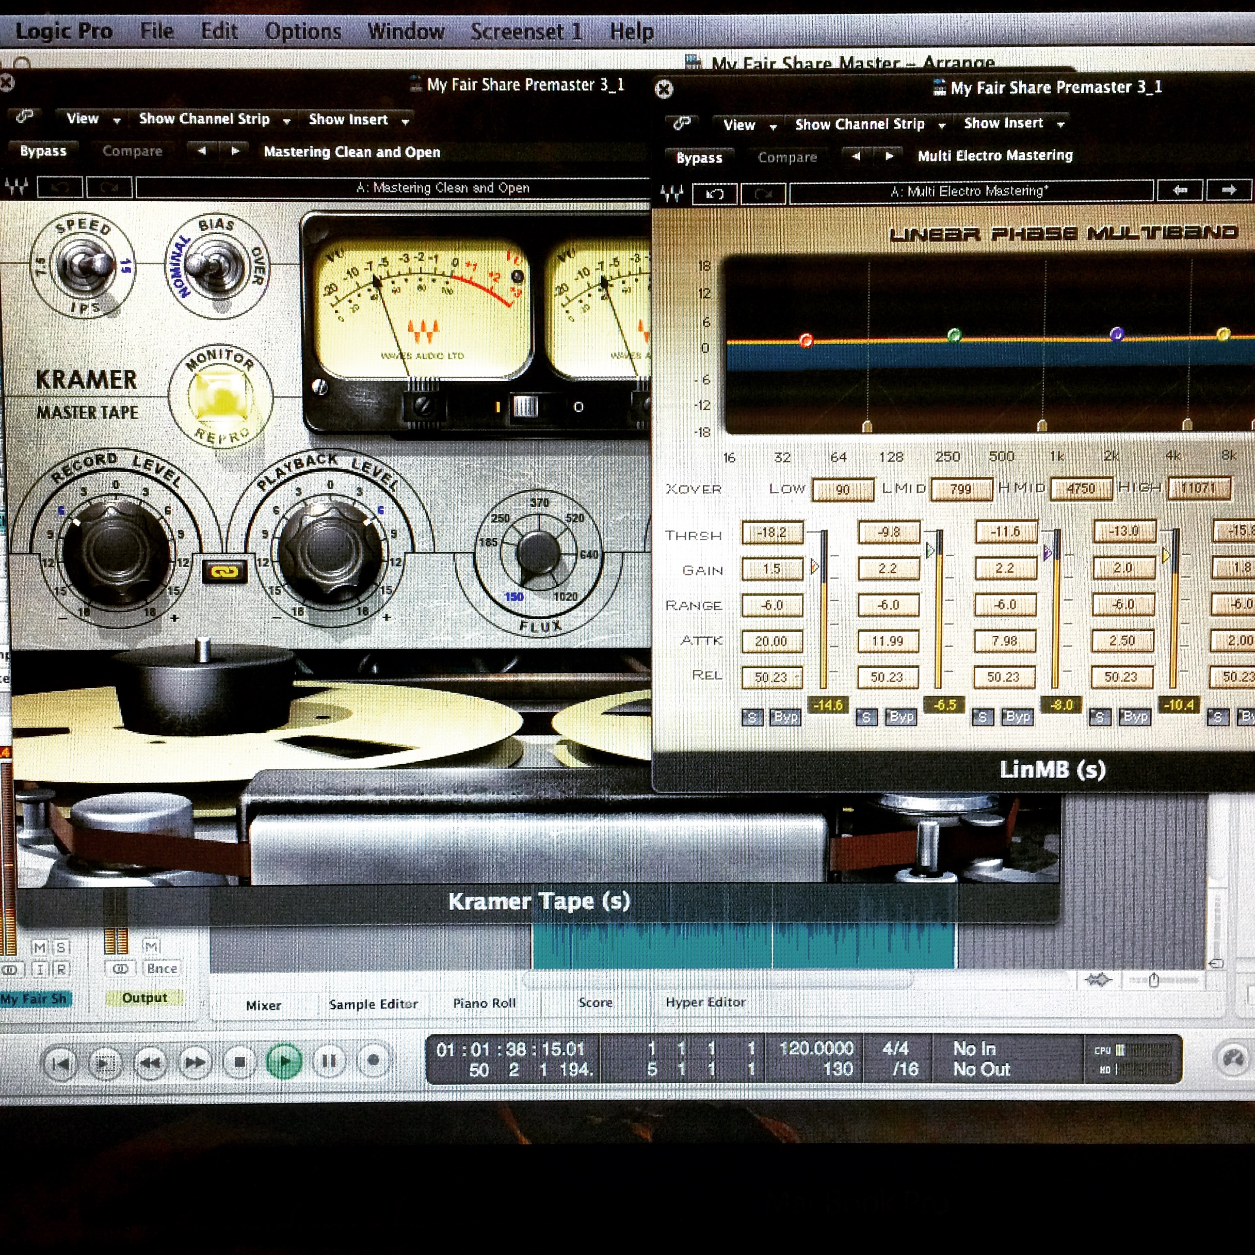Click the purple high-mid band marker on graph
This screenshot has width=1255, height=1255.
(x=1117, y=334)
